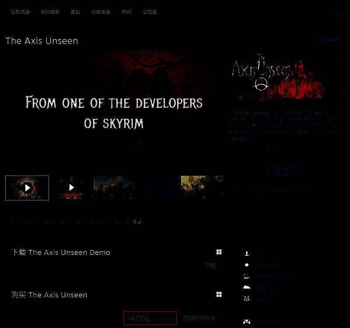This screenshot has height=328, width=350.
Task: Click the controller support gamepad icon
Action: click(247, 321)
